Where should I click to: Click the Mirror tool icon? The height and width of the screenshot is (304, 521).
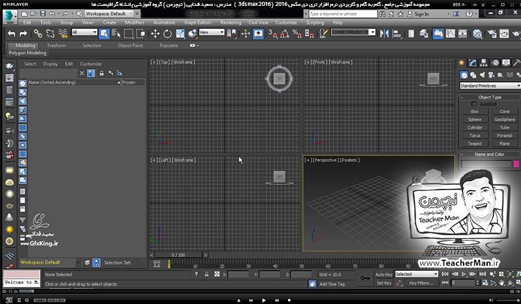(384, 34)
